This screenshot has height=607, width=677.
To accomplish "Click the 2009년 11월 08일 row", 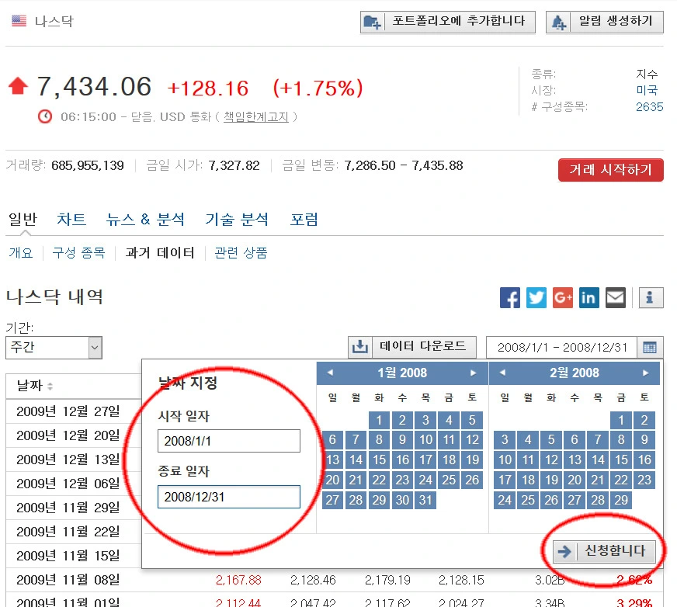I will pos(335,580).
